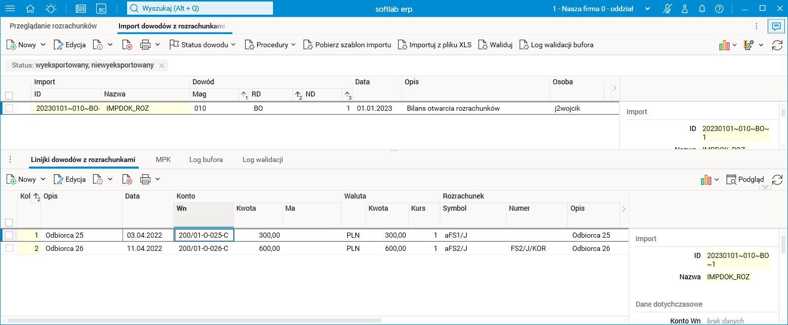The height and width of the screenshot is (325, 788).
Task: Click the muted notifications rocket icon
Action: coord(668,9)
